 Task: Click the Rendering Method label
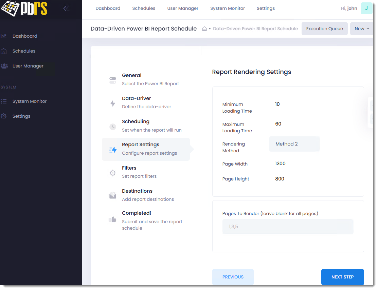[x=233, y=147]
